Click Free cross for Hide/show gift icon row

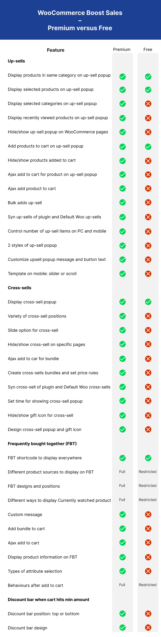tap(148, 415)
